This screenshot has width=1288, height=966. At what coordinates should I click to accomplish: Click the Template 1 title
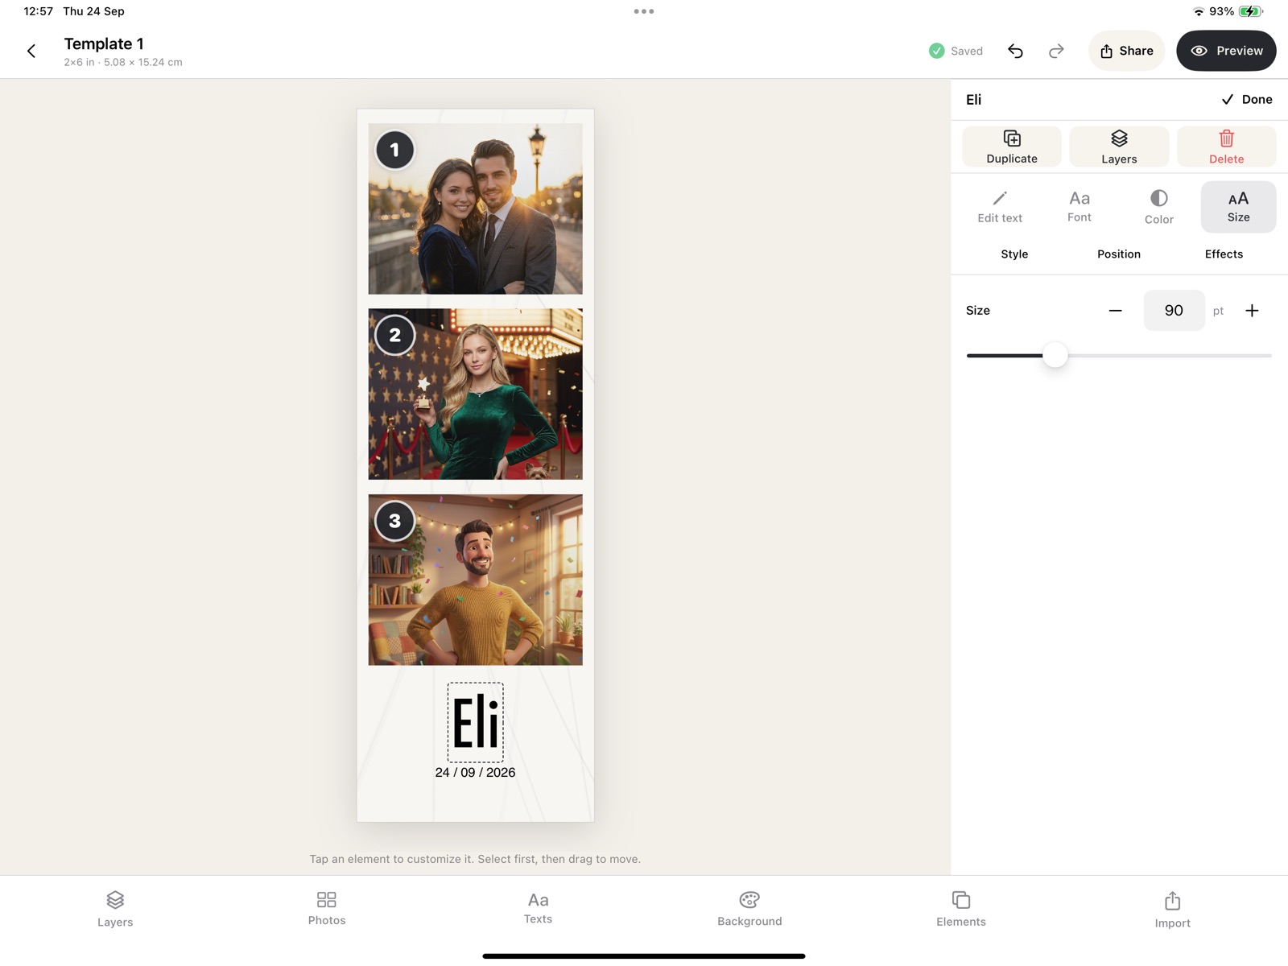click(x=104, y=44)
